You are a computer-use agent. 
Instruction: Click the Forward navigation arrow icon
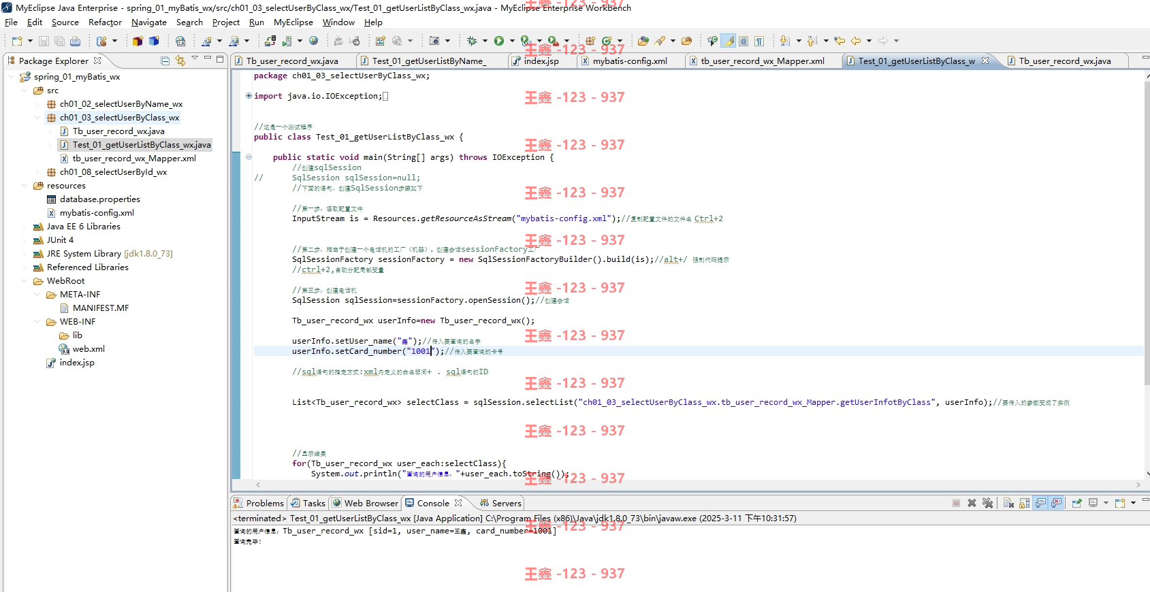[882, 41]
